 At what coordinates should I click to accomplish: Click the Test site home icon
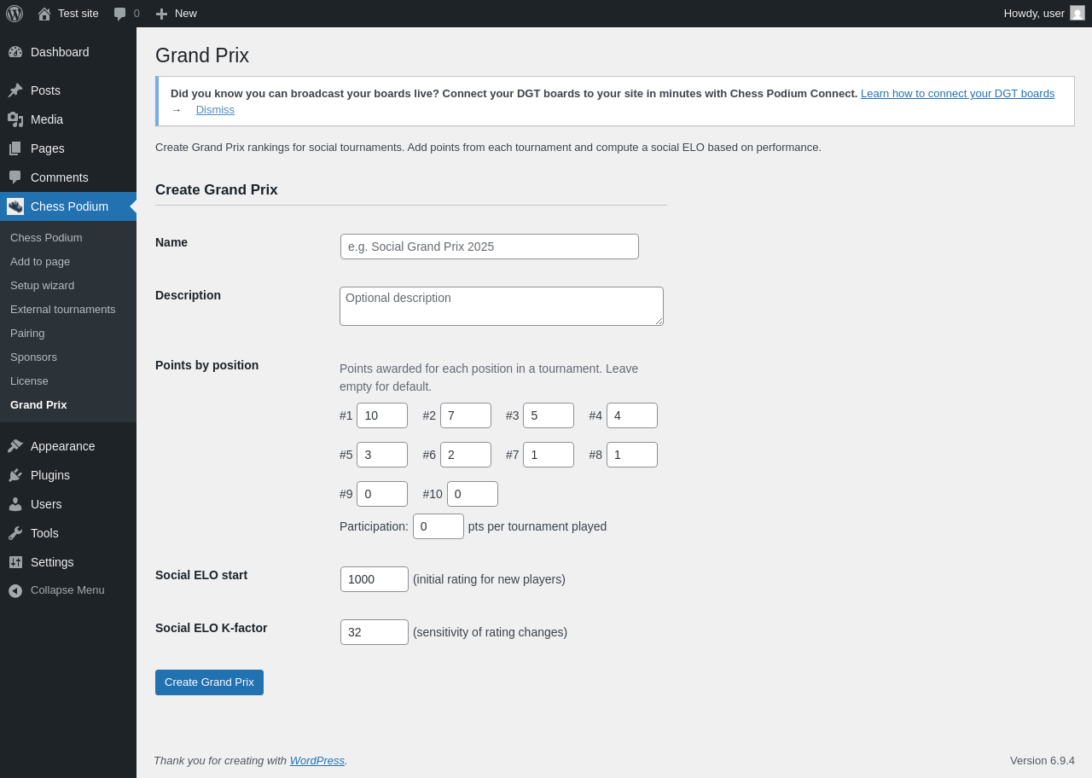(44, 14)
